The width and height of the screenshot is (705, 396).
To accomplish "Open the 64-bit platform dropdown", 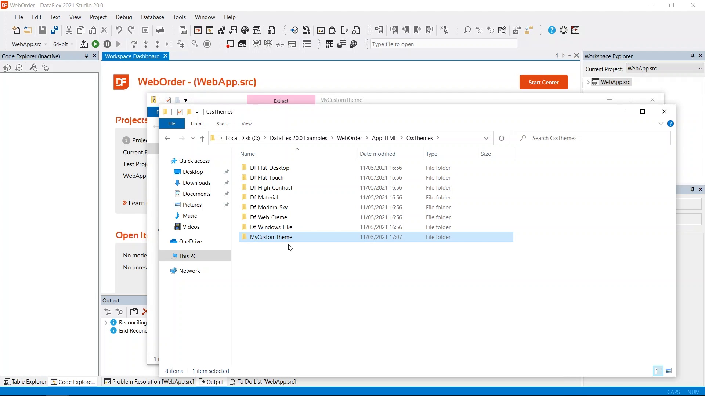I will pos(72,44).
